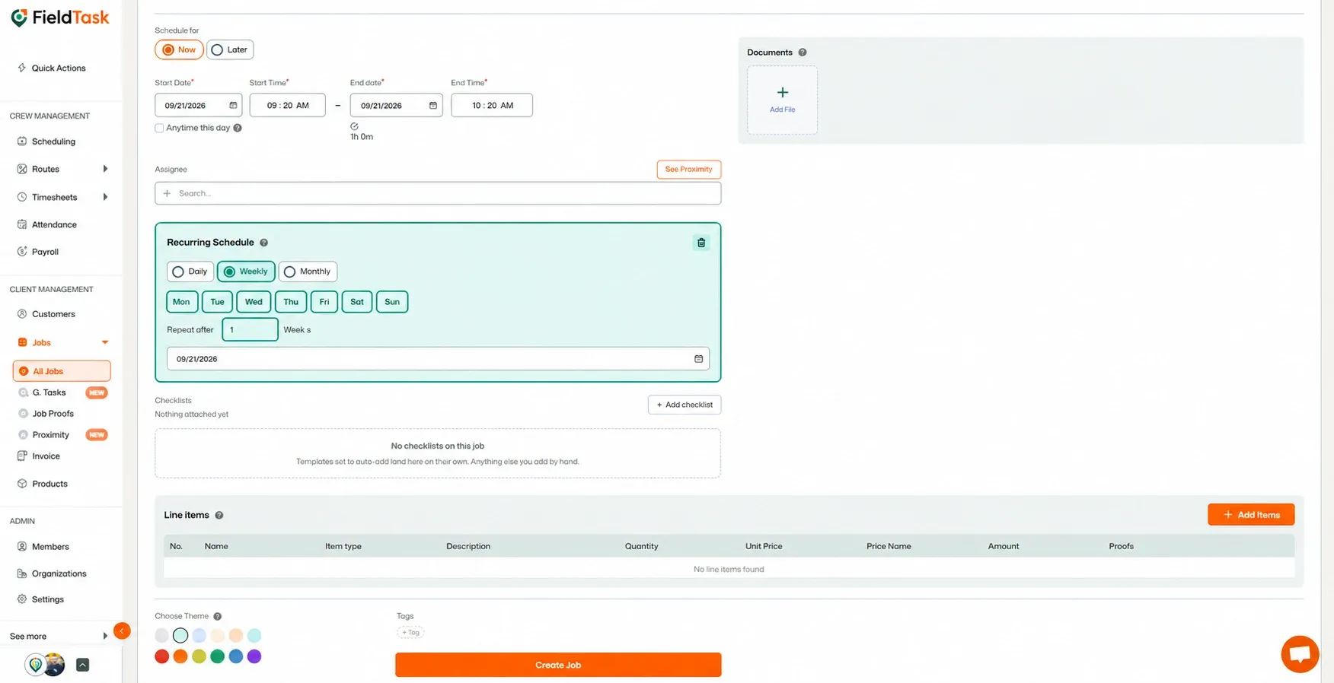Select the Now schedule radio option
This screenshot has width=1334, height=683.
pos(180,49)
